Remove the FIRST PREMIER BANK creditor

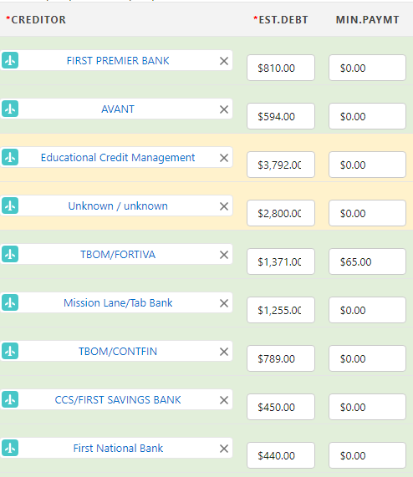pyautogui.click(x=224, y=61)
